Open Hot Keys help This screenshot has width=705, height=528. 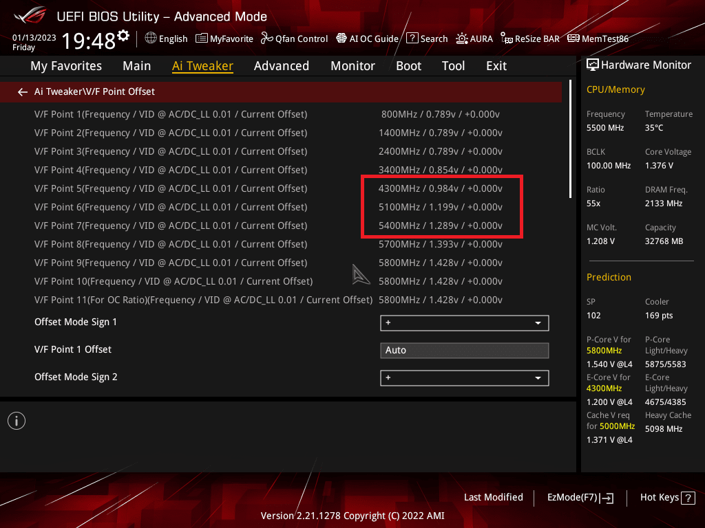667,498
